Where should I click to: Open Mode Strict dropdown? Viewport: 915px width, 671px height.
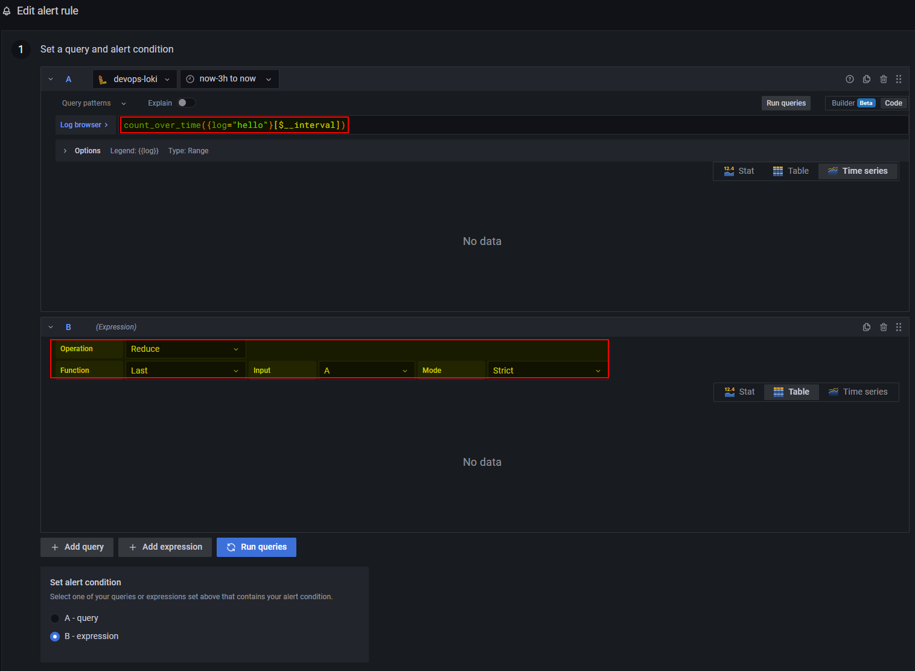(547, 370)
